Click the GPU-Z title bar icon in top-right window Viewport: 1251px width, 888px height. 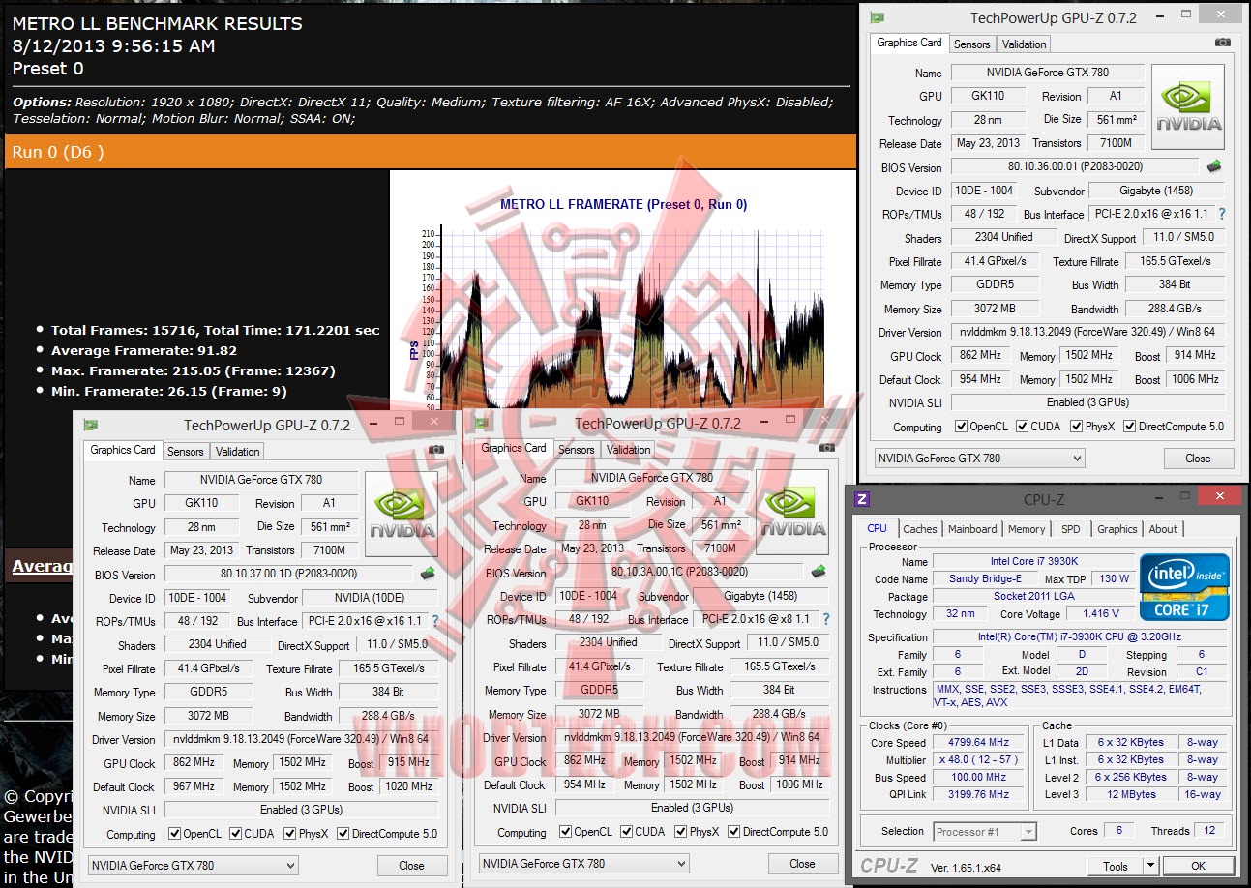click(x=877, y=17)
